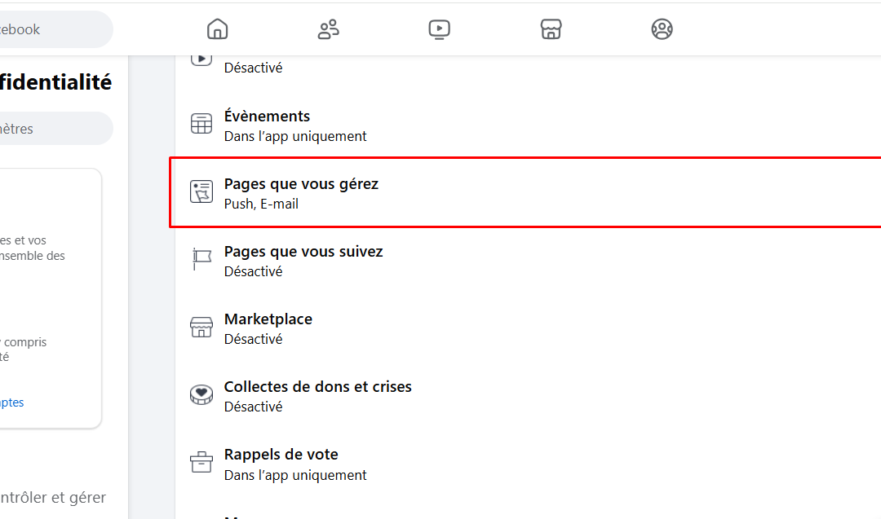The image size is (881, 519).
Task: Click the ballot box icon beside Rappels de vote
Action: click(x=201, y=462)
